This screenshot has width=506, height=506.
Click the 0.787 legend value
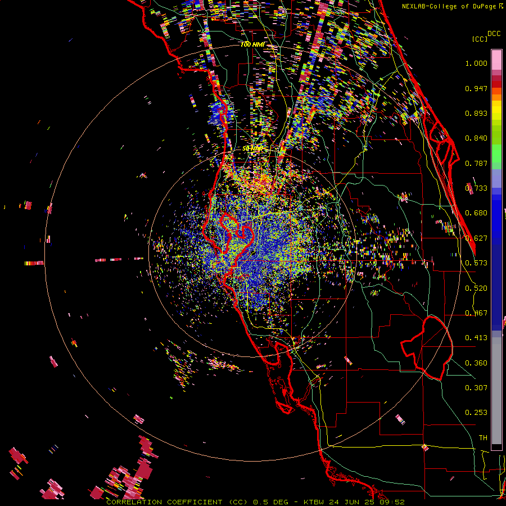click(x=476, y=163)
